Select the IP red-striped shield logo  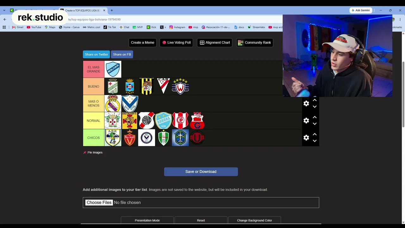click(x=180, y=121)
